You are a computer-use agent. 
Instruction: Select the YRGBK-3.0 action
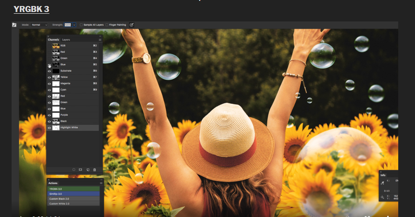pyautogui.click(x=73, y=189)
